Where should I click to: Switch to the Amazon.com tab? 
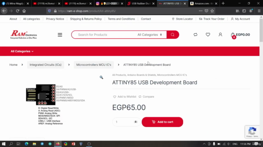pos(204,4)
